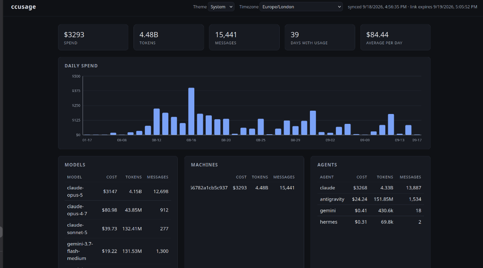Click the MODEL column header

(75, 177)
